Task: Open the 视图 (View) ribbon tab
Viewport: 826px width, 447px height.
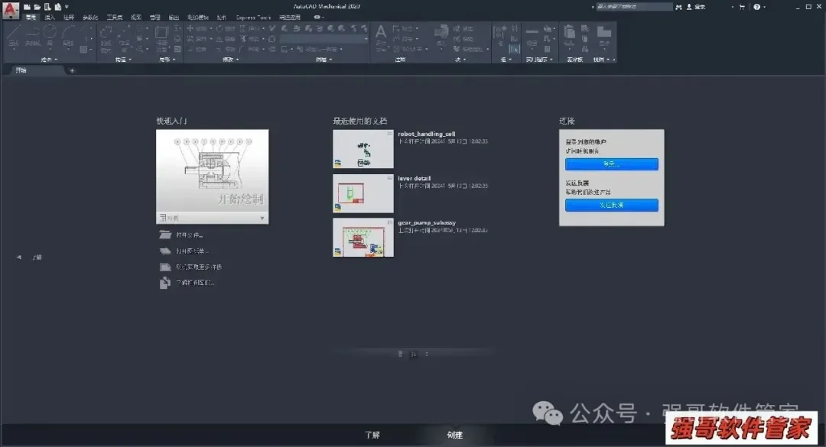Action: (x=136, y=18)
